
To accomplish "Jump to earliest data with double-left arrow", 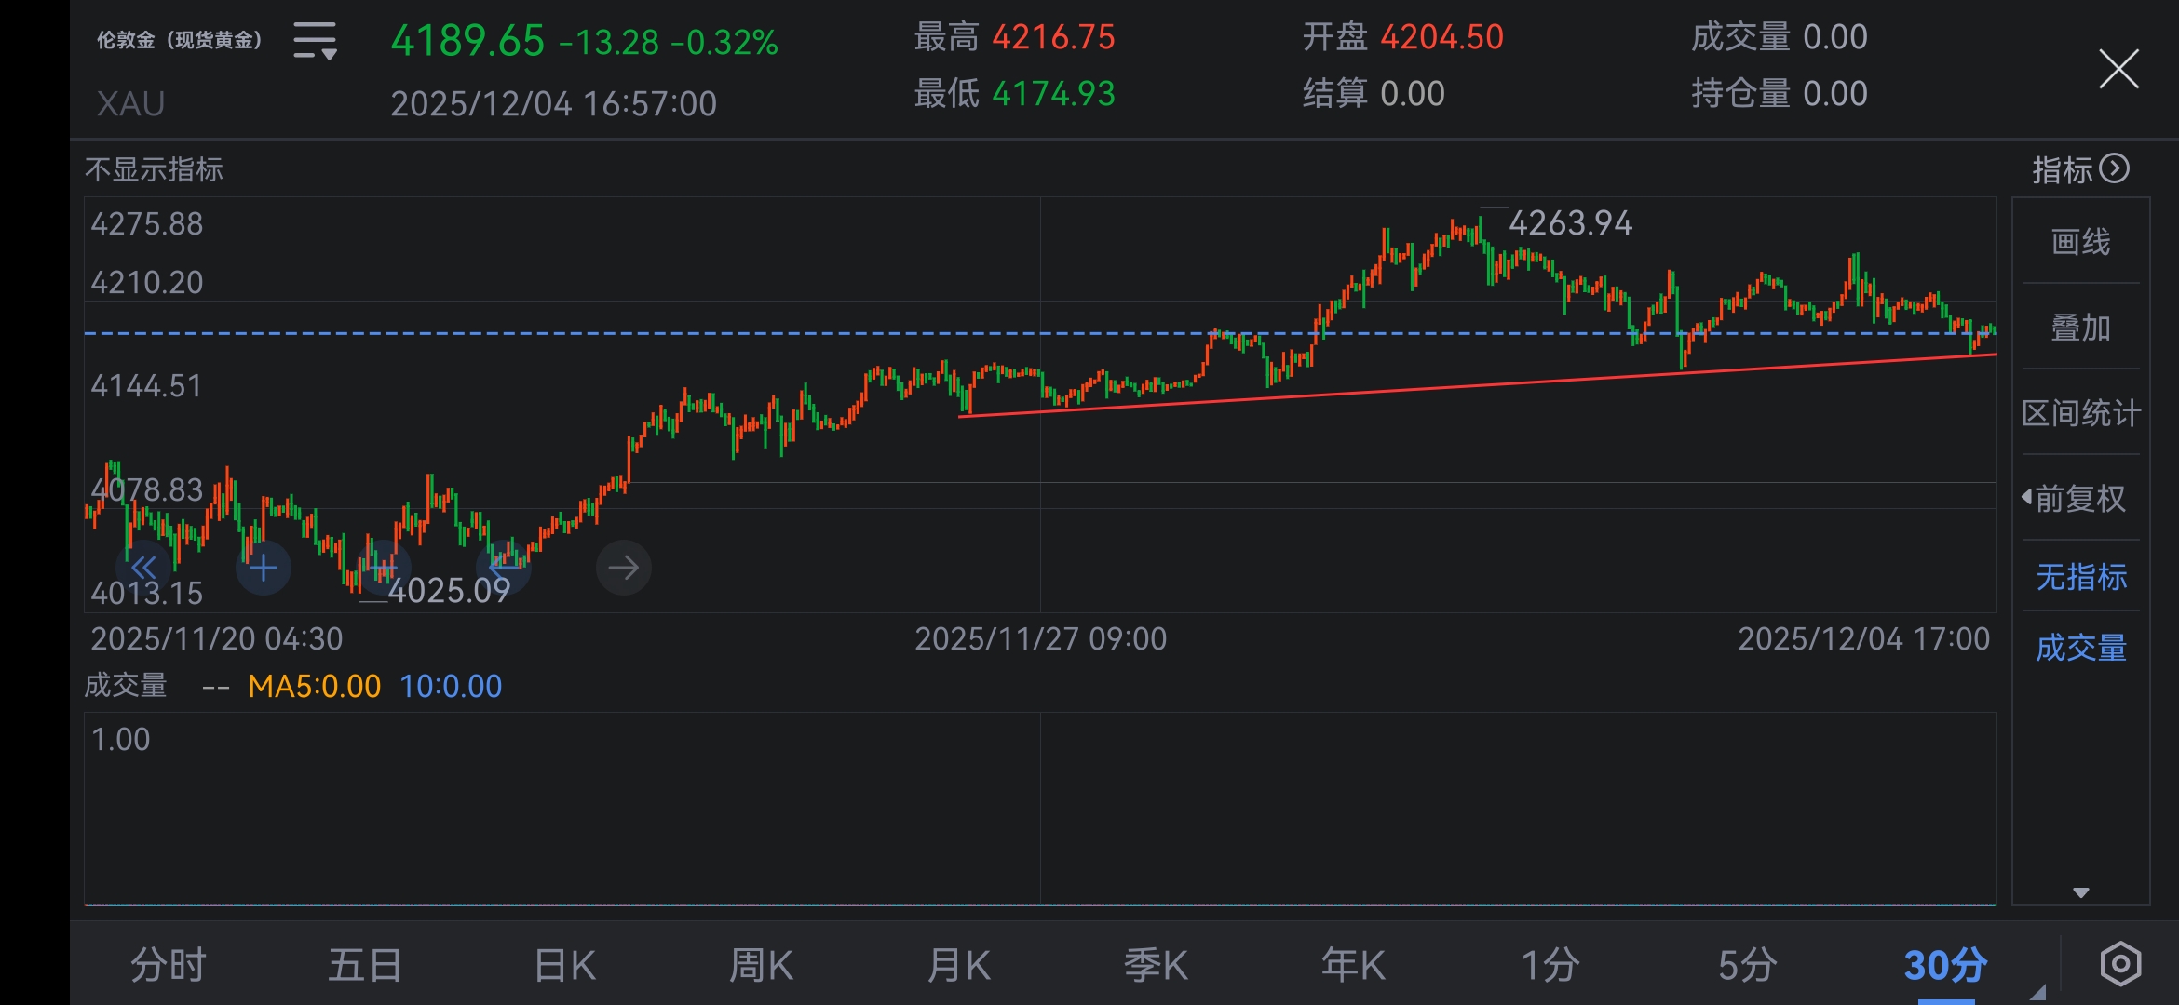I will (143, 568).
